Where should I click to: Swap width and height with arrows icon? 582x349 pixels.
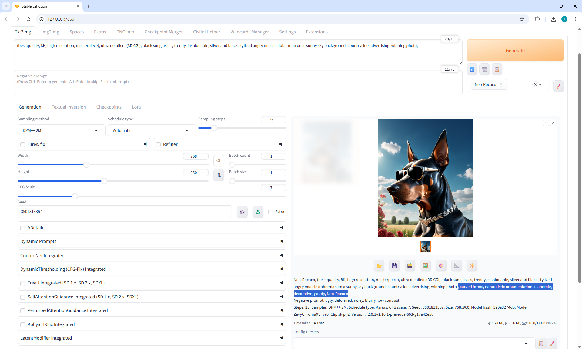point(219,175)
